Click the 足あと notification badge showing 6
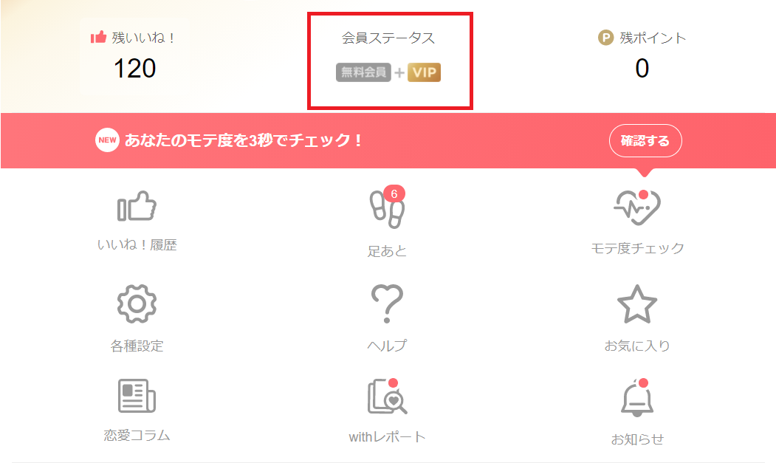 [x=394, y=193]
